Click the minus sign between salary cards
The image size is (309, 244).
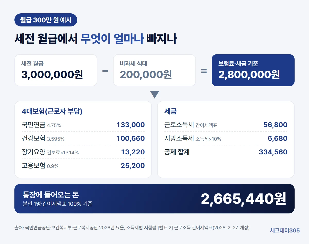[105, 71]
